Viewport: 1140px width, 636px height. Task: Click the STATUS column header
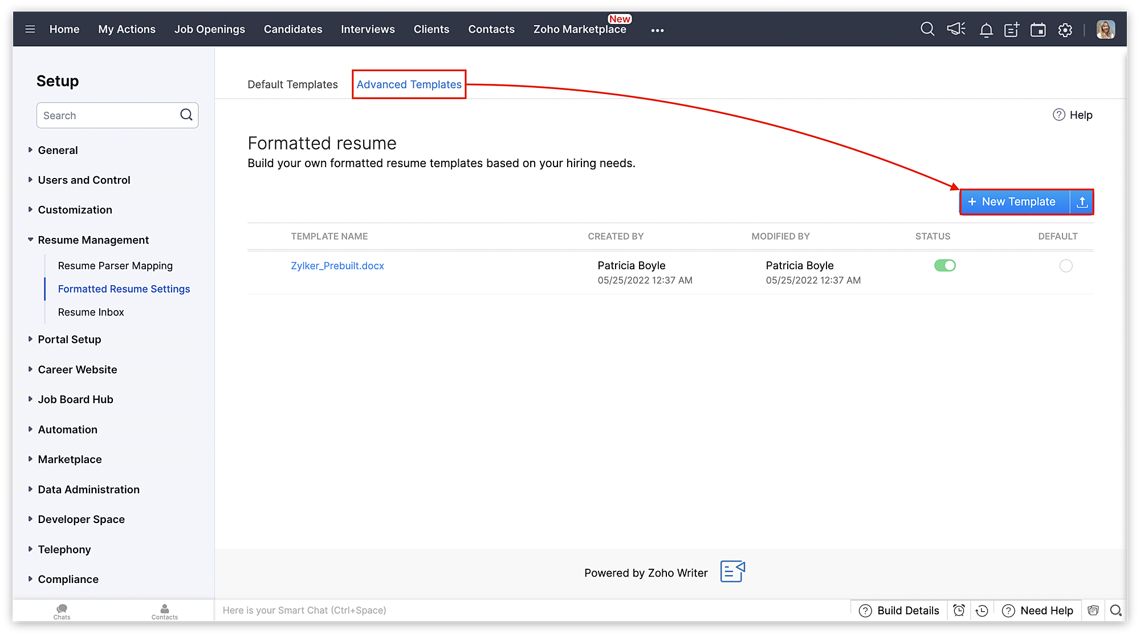933,236
